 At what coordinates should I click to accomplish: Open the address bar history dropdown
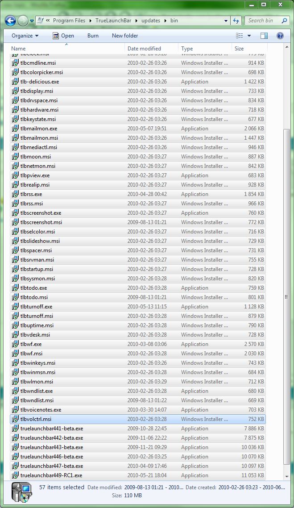pyautogui.click(x=226, y=21)
